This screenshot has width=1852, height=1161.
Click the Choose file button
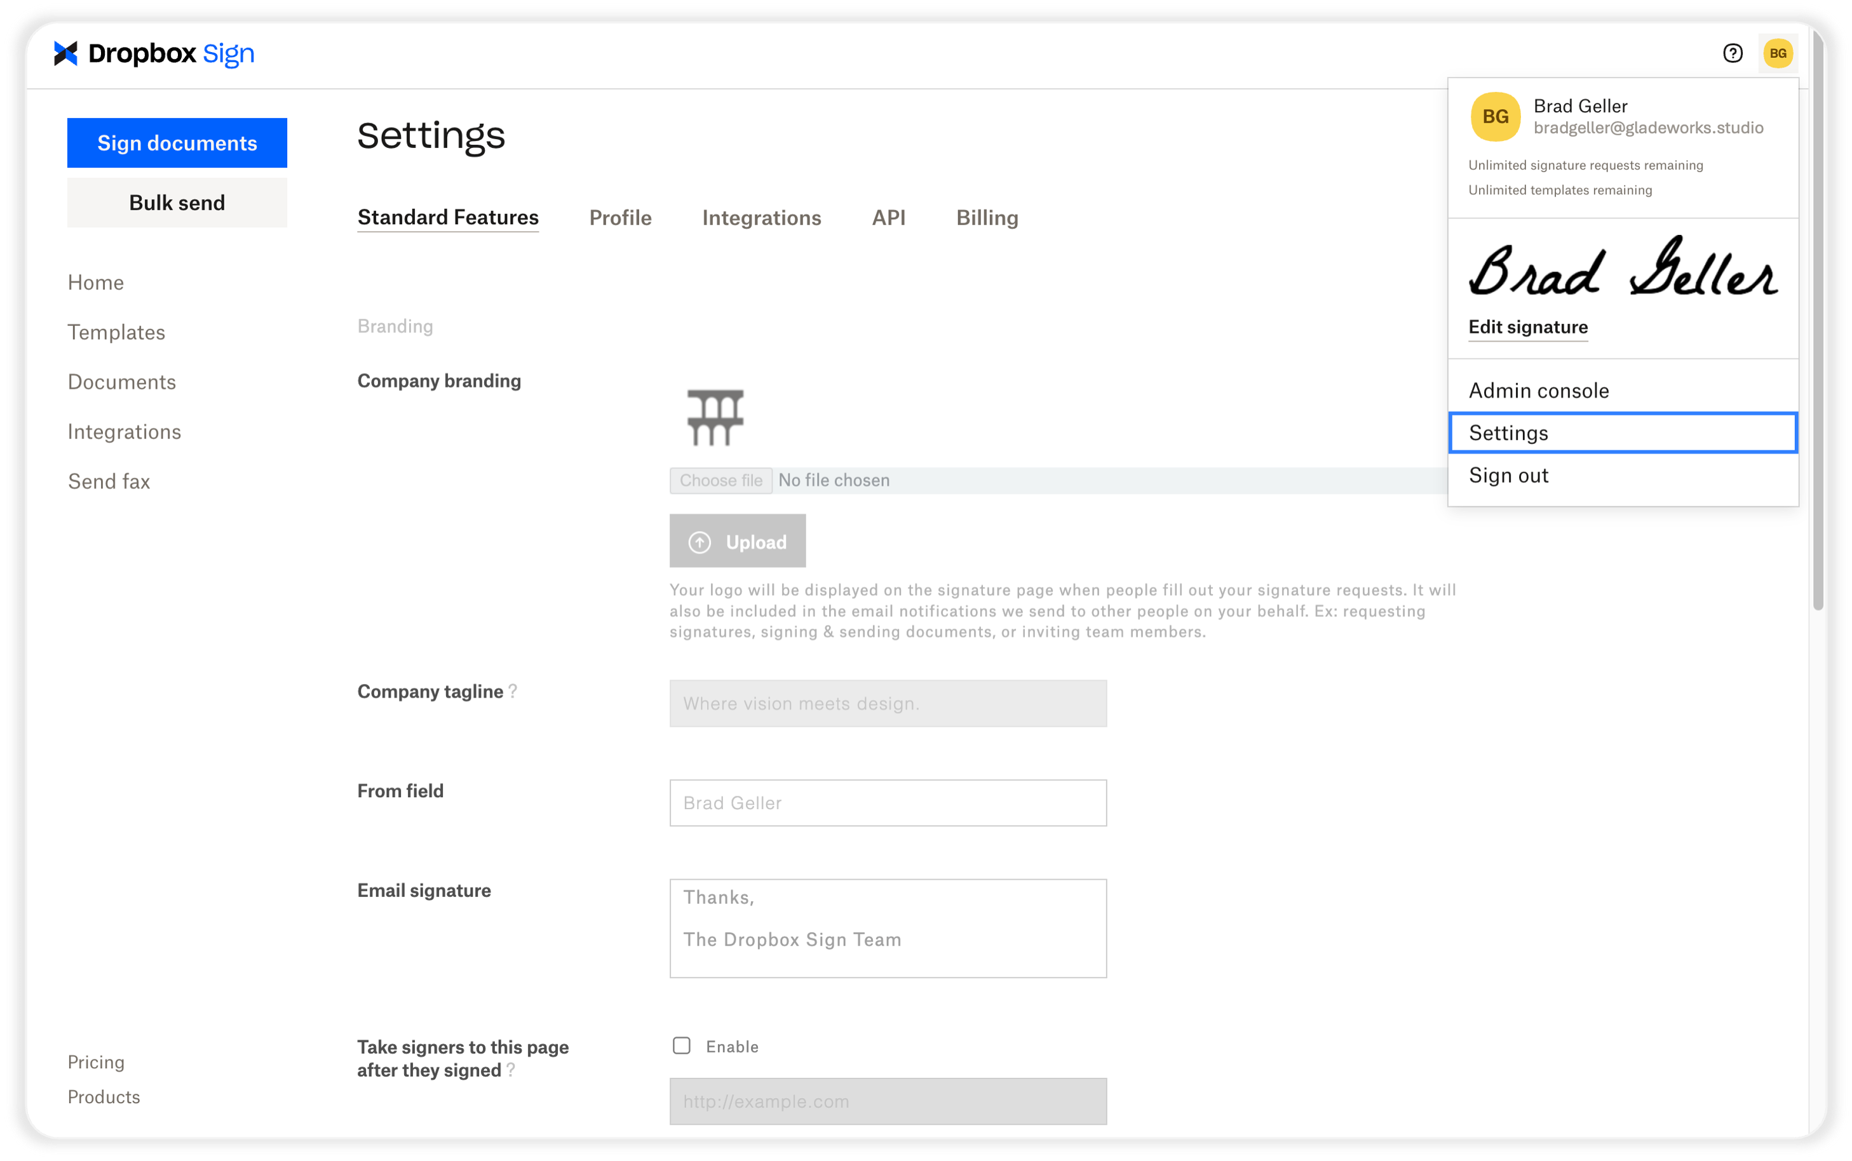click(720, 480)
